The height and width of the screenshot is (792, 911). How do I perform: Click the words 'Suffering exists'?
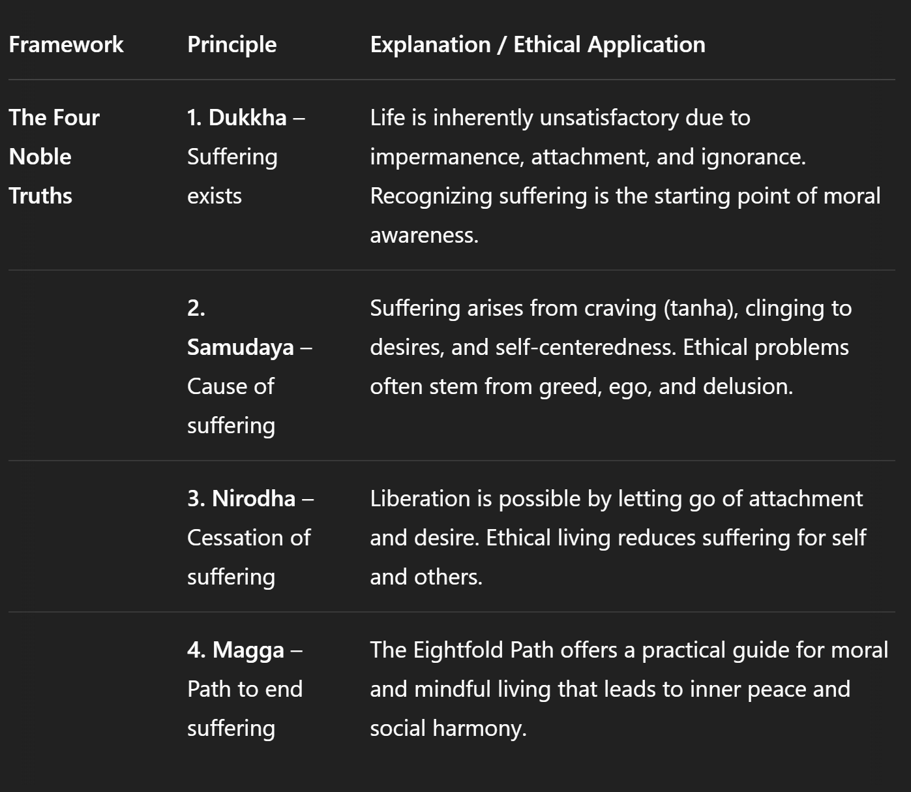232,176
